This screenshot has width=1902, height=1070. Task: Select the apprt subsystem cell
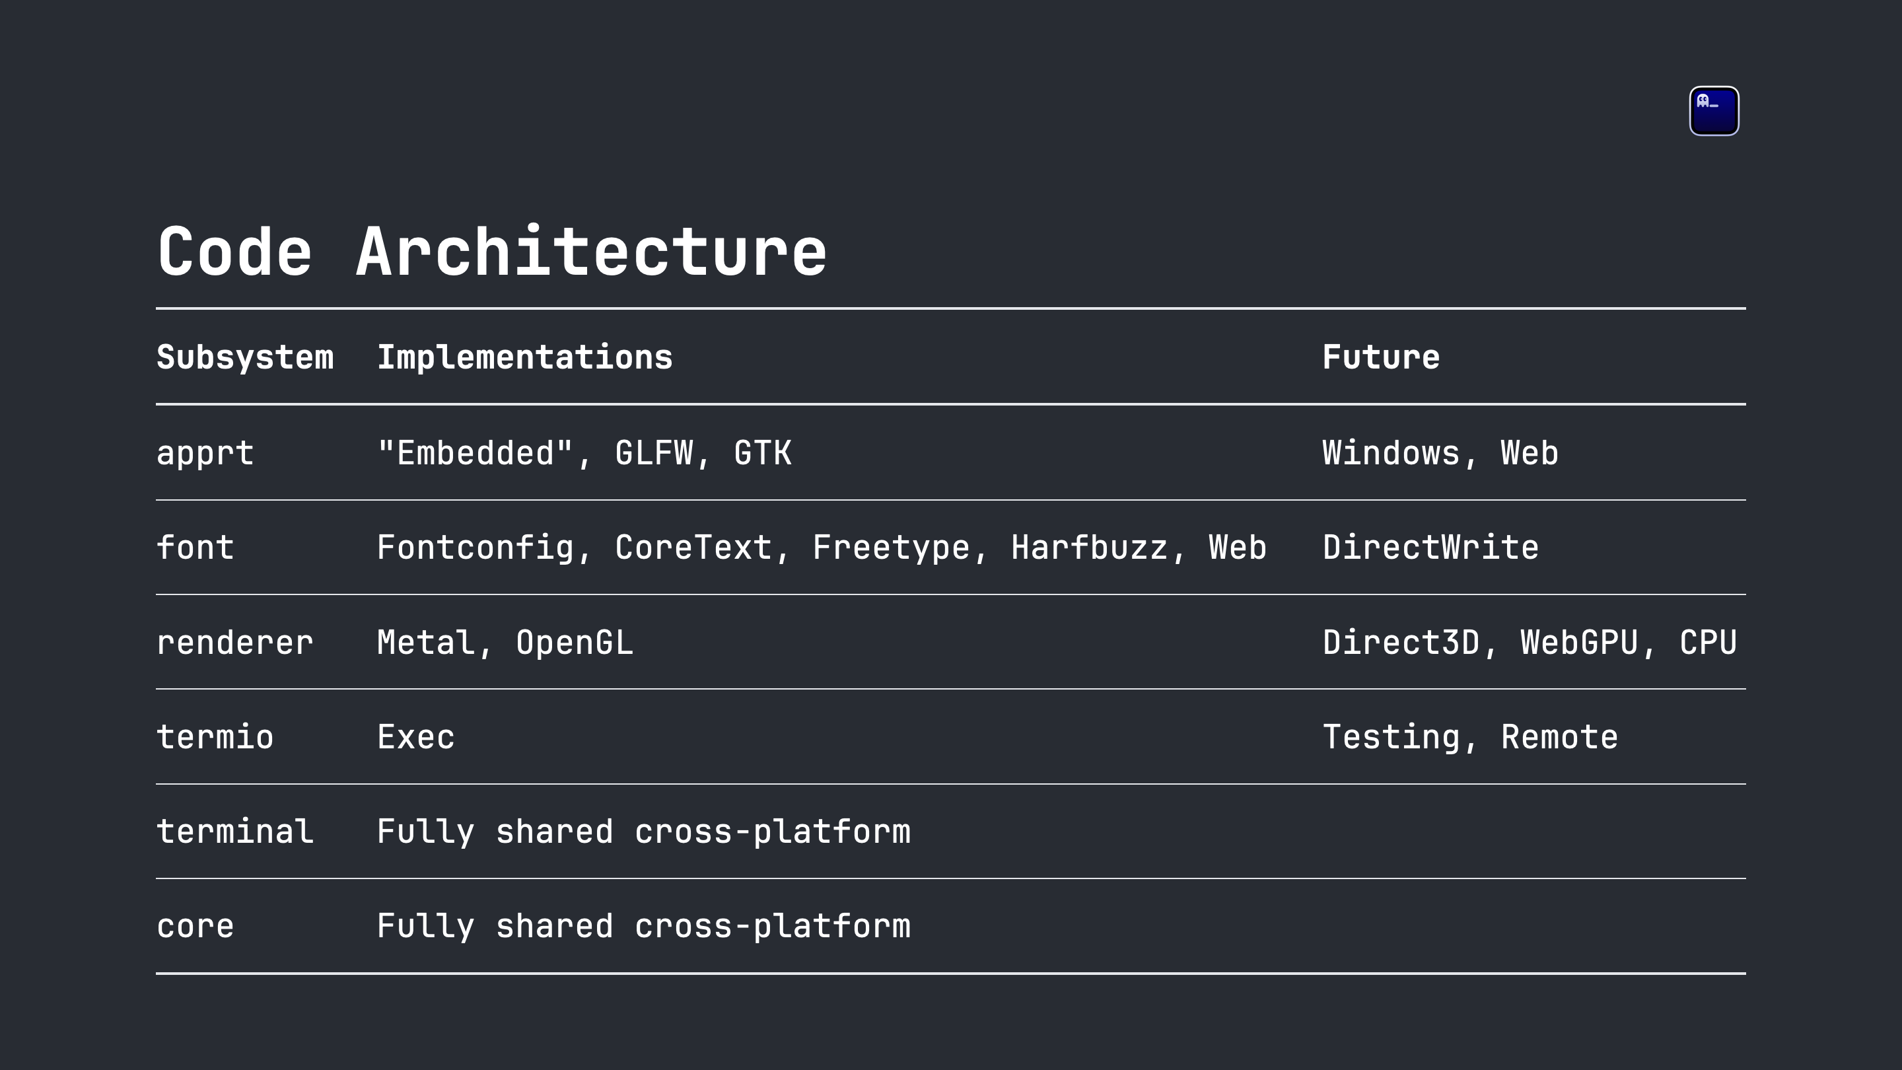205,453
